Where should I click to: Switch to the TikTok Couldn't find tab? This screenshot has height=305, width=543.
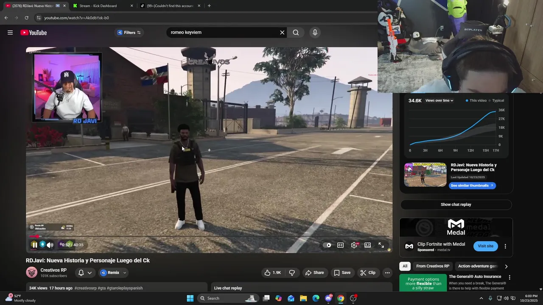click(170, 6)
